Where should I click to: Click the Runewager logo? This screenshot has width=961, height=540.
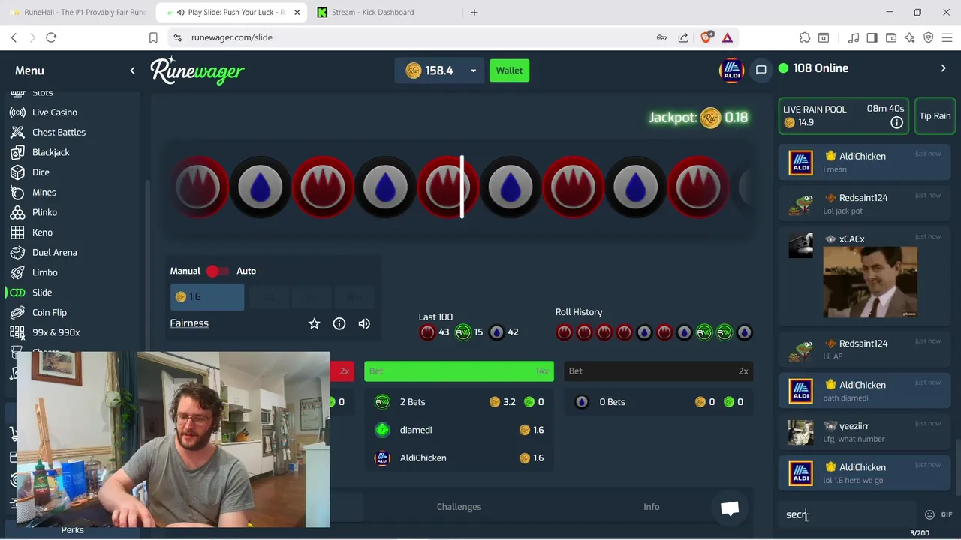(x=197, y=70)
